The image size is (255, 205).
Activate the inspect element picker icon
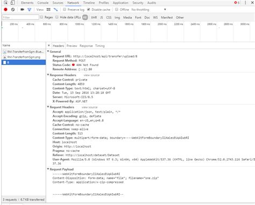click(x=6, y=3)
